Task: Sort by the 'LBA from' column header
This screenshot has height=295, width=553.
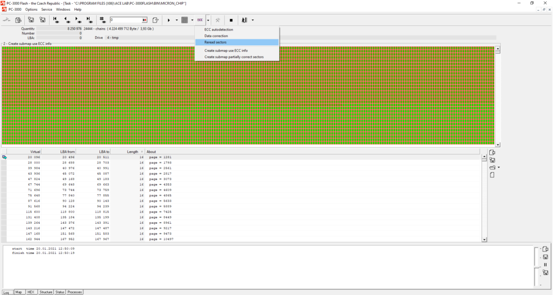Action: pos(68,152)
